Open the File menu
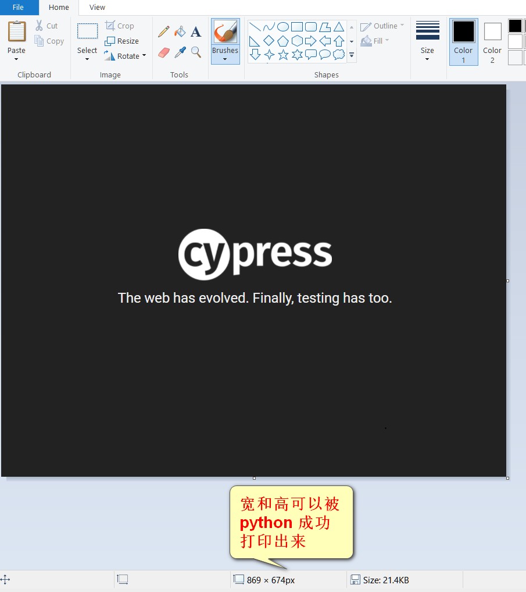Screen dimensions: 526x592 [18, 7]
